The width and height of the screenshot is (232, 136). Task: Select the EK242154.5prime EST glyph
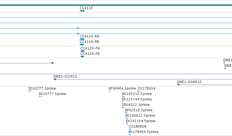127,124
